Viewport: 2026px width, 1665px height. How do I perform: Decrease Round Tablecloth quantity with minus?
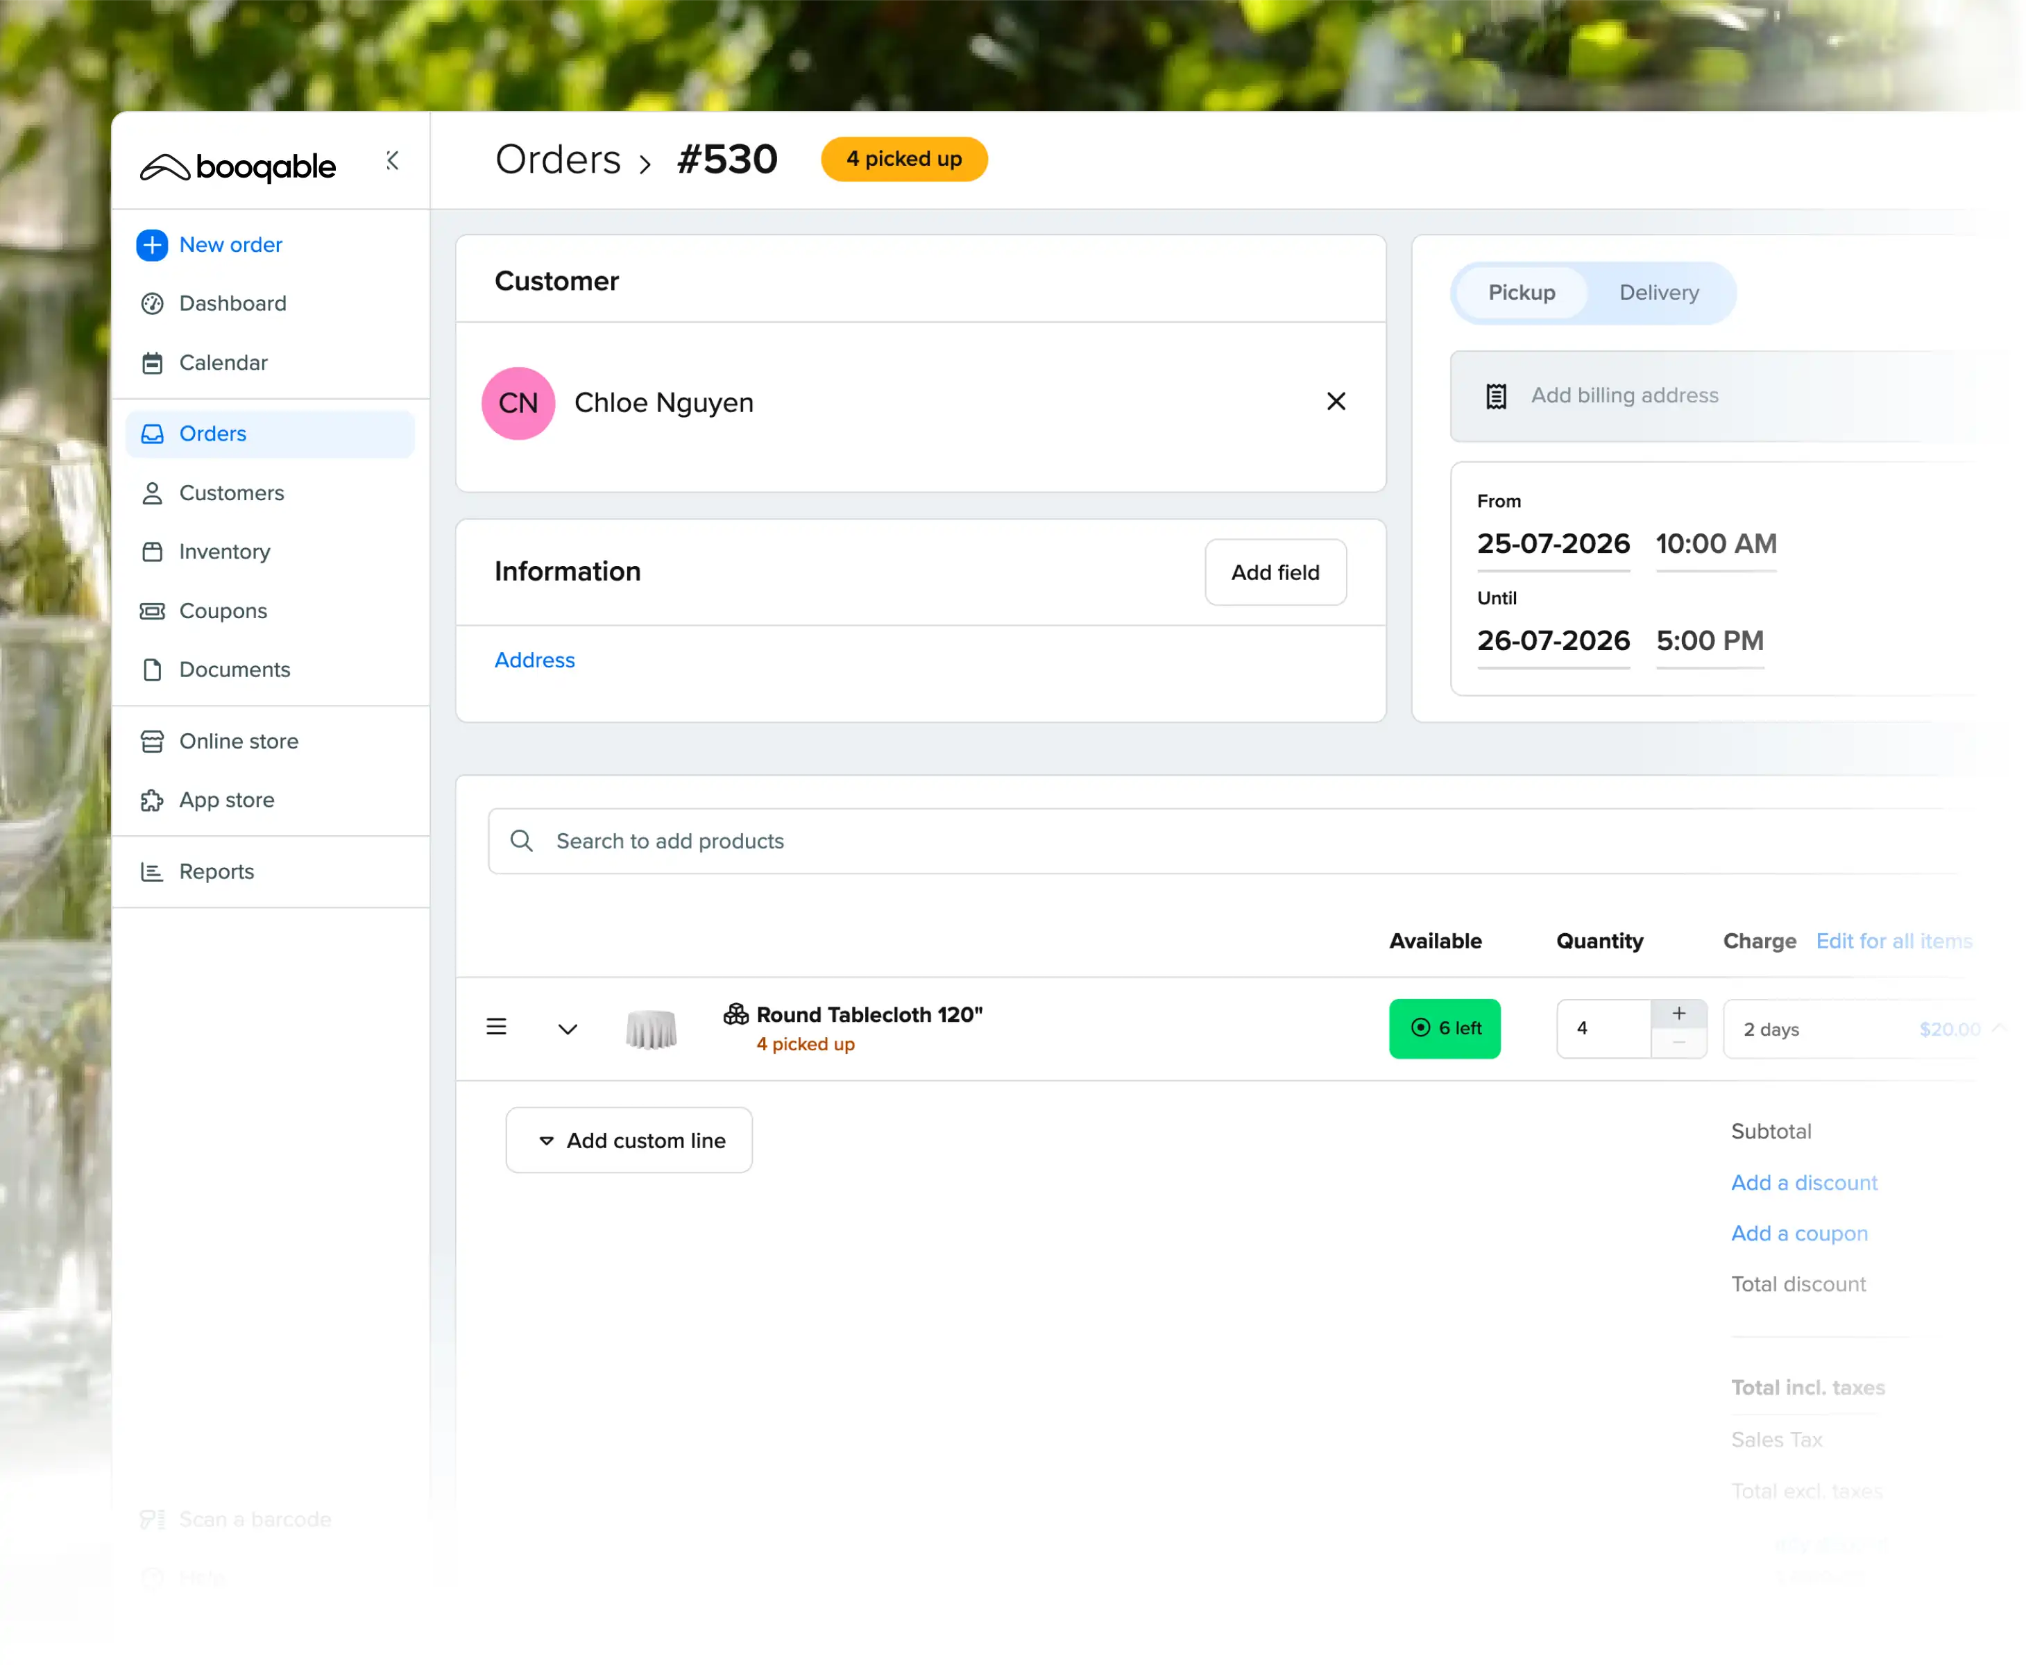(x=1679, y=1043)
